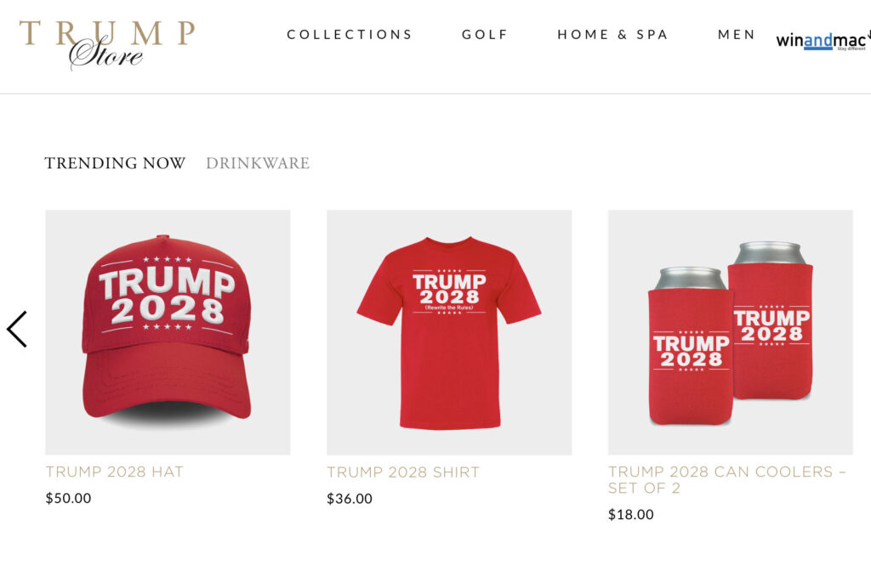Open the Men menu
The width and height of the screenshot is (871, 565).
tap(736, 35)
